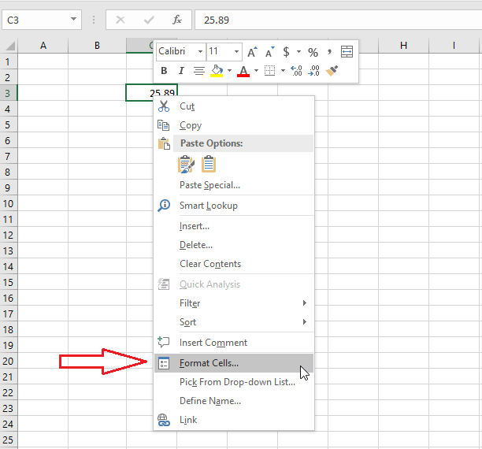Open the Sort menu entry
The height and width of the screenshot is (449, 482).
[x=234, y=322]
